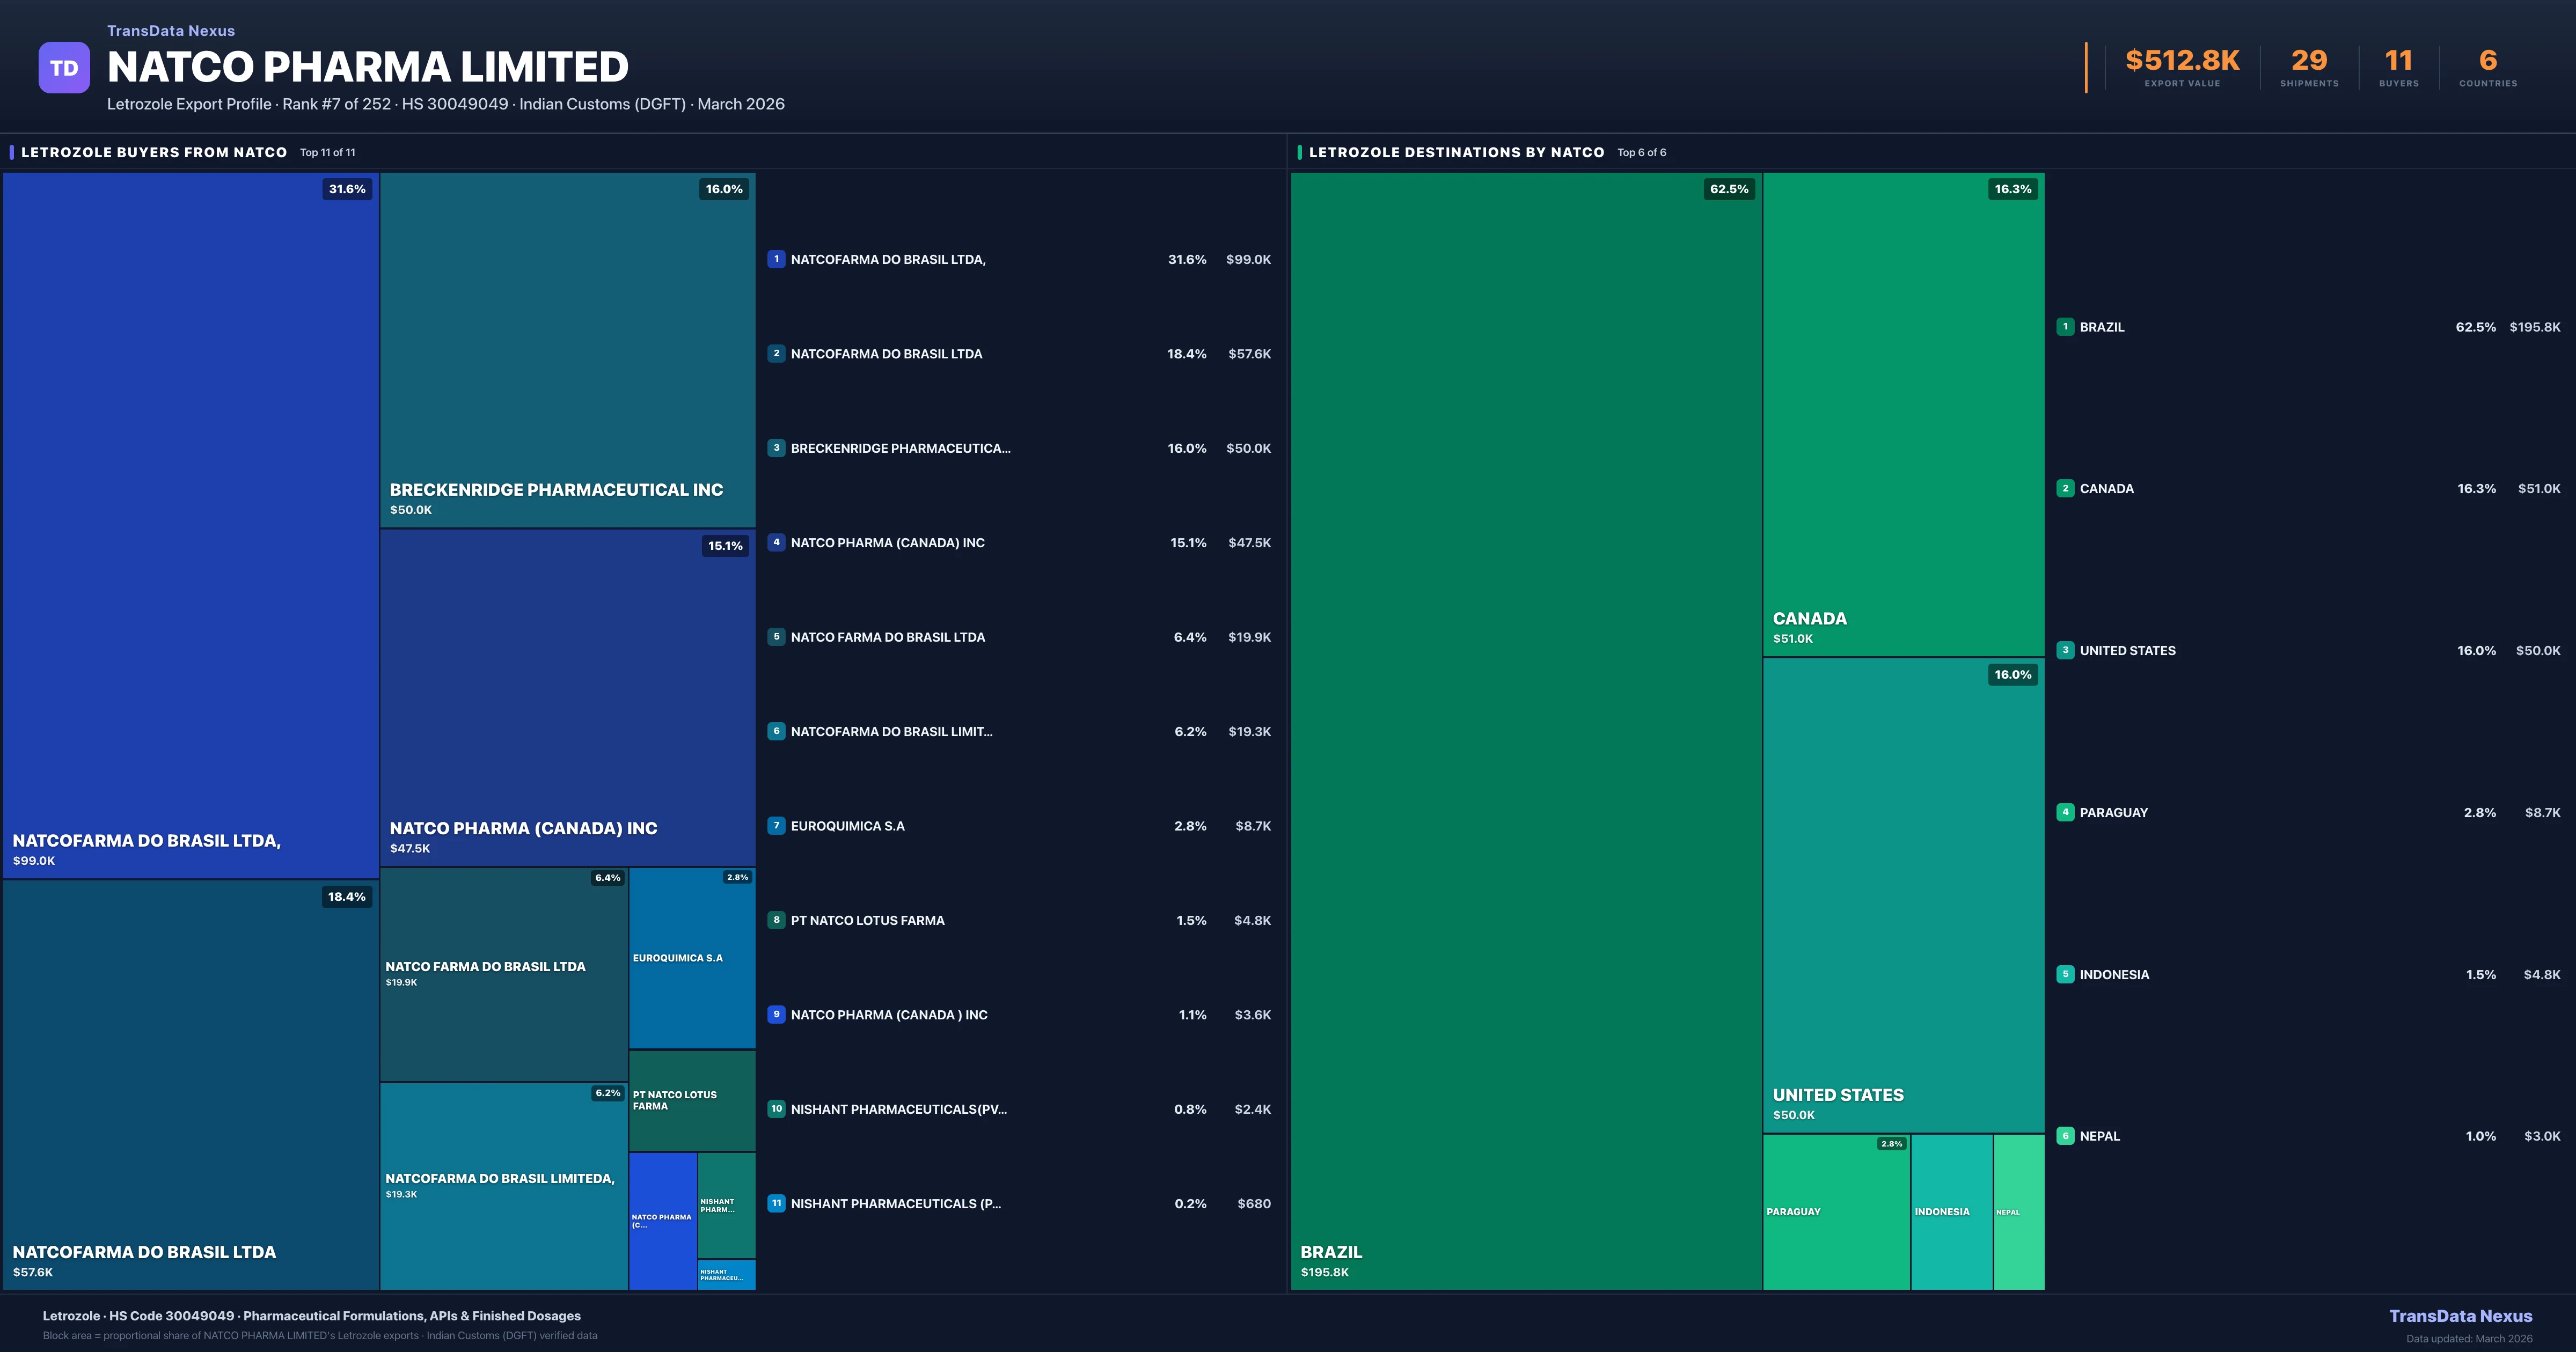Click rank 7 badge beside EUROQUIMICA S.A

click(776, 826)
